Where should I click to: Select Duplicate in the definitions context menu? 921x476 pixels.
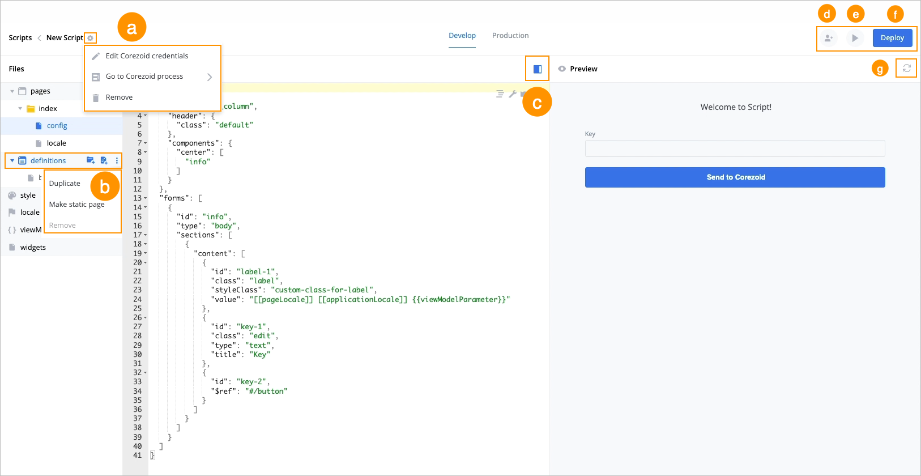click(65, 184)
